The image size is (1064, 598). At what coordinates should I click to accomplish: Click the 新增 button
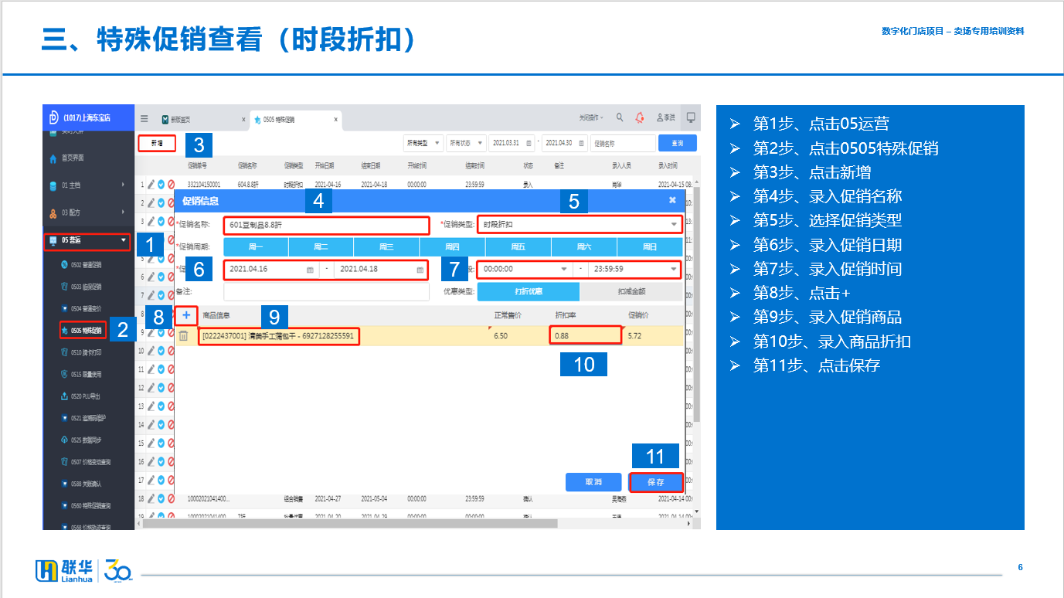point(157,143)
